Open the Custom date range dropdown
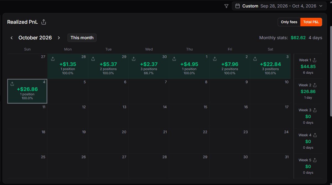 tap(279, 6)
